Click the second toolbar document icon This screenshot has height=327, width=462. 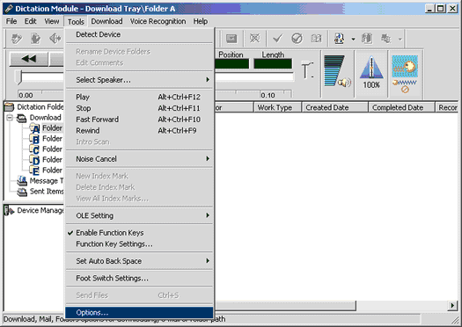(x=35, y=39)
